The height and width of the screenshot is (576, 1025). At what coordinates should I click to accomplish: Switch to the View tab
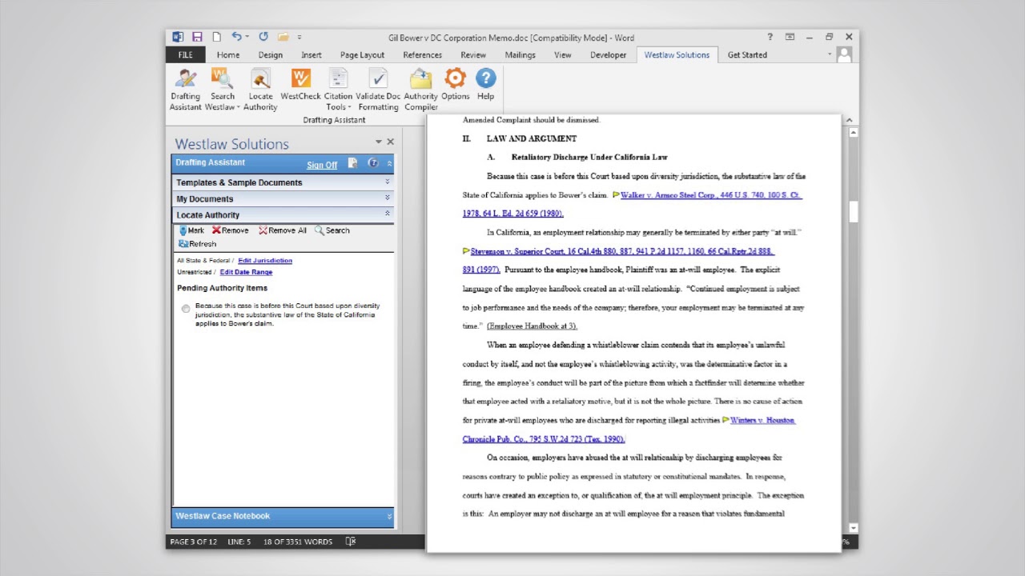pos(563,55)
